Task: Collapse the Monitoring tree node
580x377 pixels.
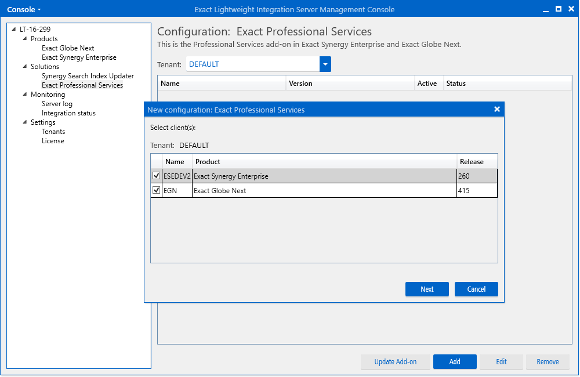Action: pyautogui.click(x=25, y=95)
